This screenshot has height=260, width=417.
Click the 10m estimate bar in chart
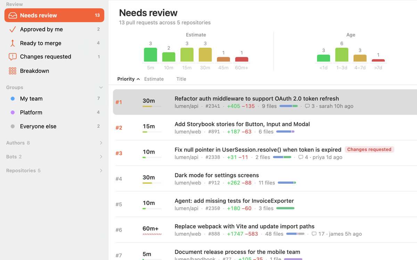coord(169,57)
